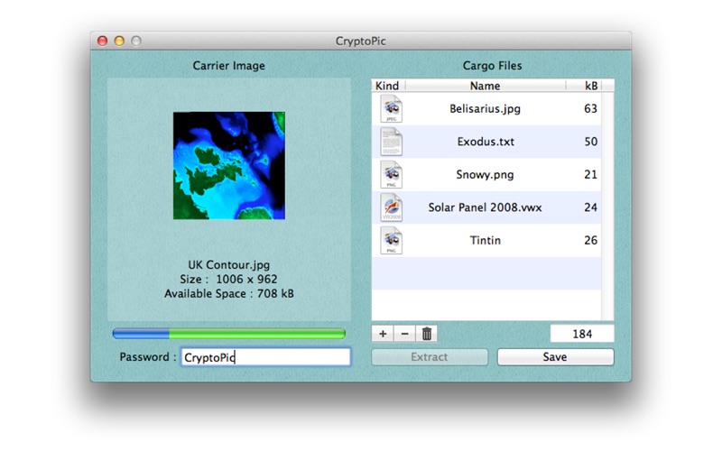Viewport: 722px width, 451px height.
Task: Click the 50 kB size value
Action: point(591,142)
